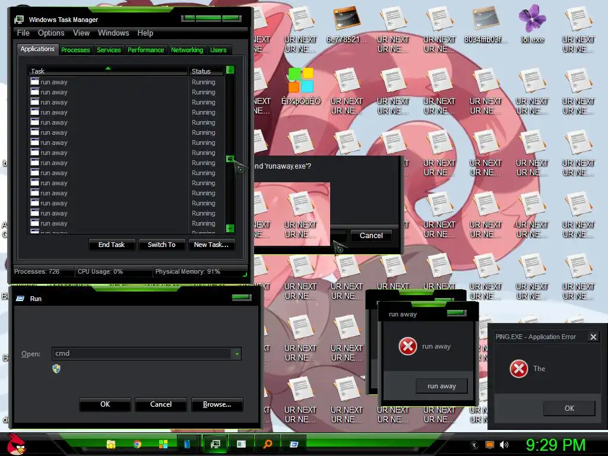Image resolution: width=608 pixels, height=456 pixels.
Task: Switch to Task Manager taskbar button
Action: coord(215,444)
